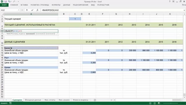
Task: Adjust the zoom slider in status bar
Action: point(171,103)
